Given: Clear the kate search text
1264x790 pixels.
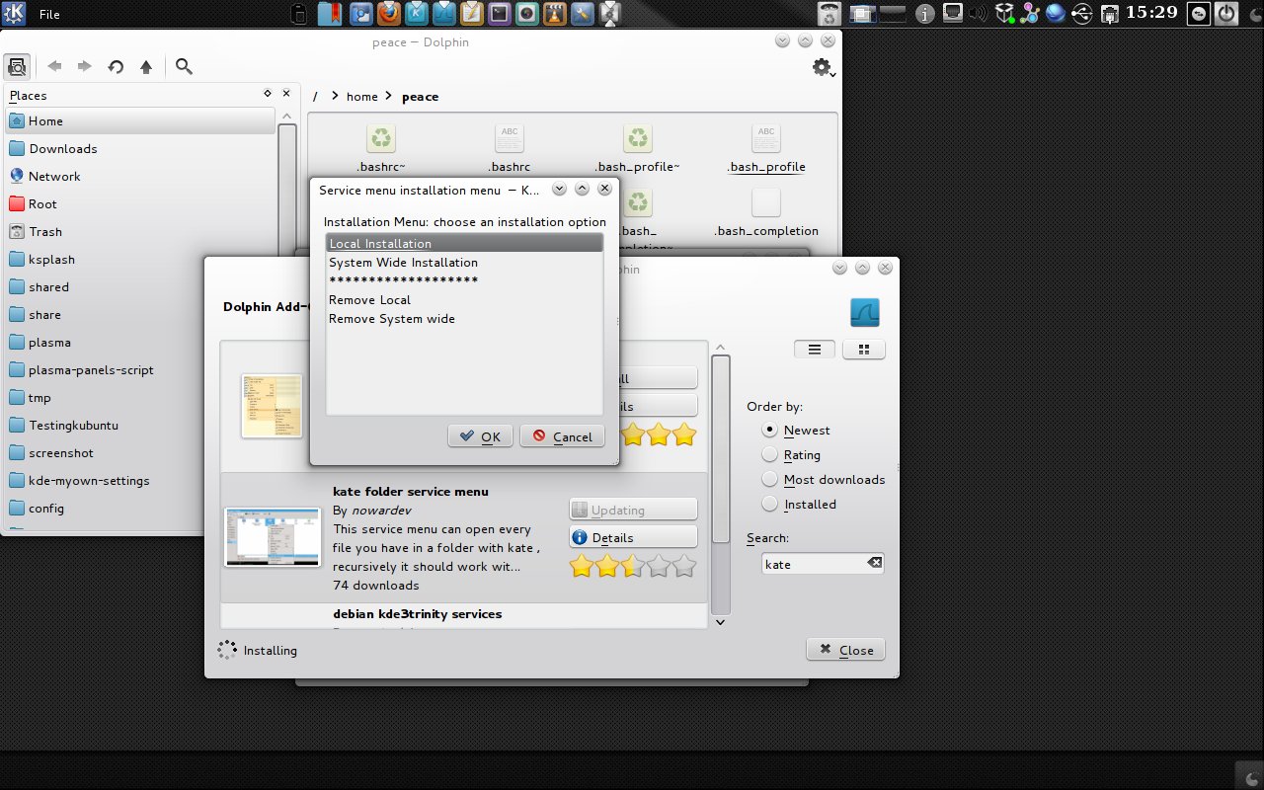Looking at the screenshot, I should click(874, 563).
